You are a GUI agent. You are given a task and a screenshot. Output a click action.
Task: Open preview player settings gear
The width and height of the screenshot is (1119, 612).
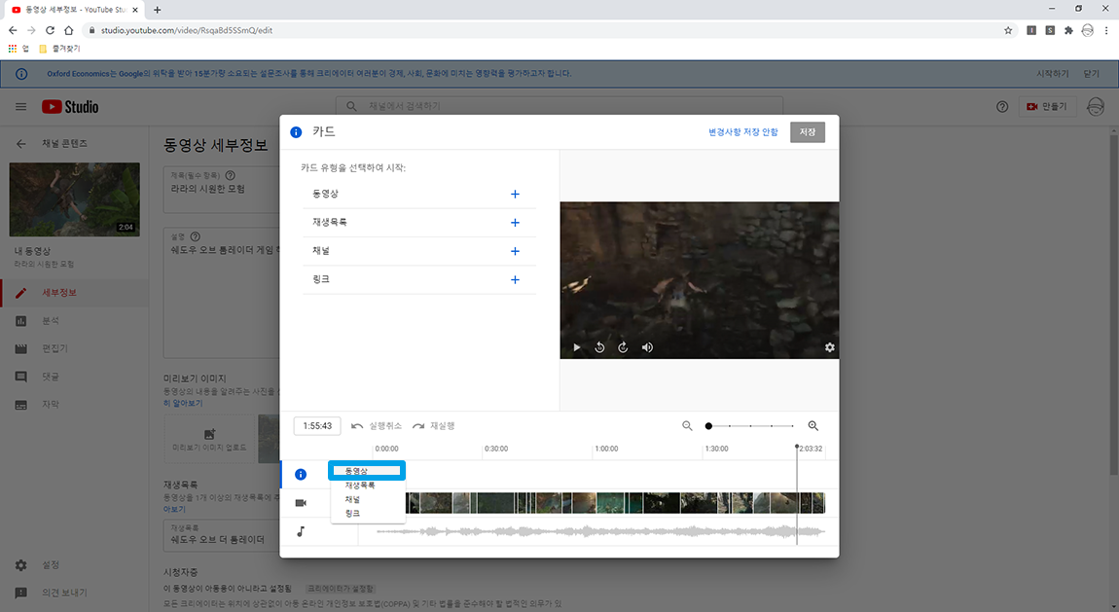[829, 347]
